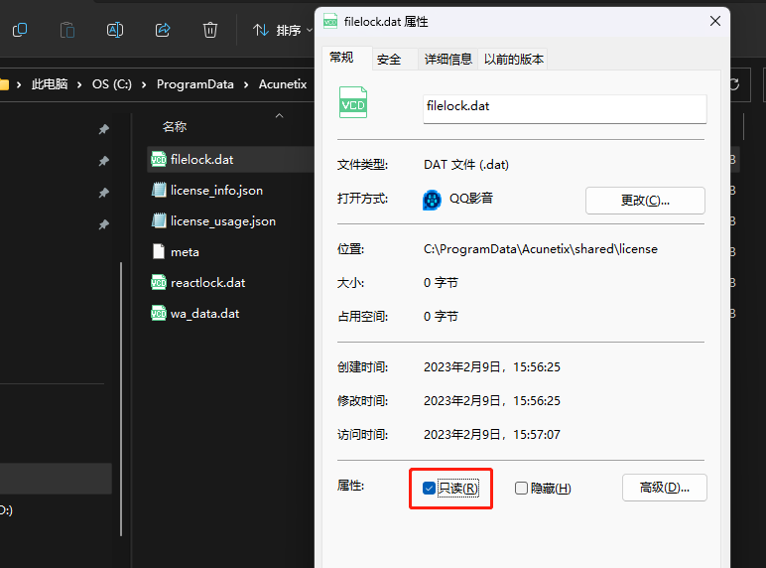This screenshot has height=568, width=766.
Task: Click the Copy icon in Explorer toolbar
Action: [20, 31]
